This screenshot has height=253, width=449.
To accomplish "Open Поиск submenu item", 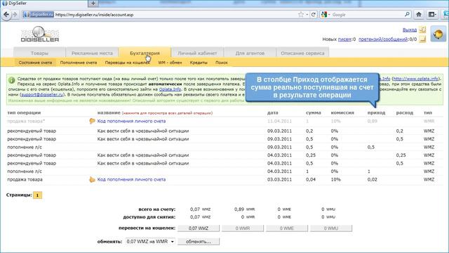I will click(222, 63).
